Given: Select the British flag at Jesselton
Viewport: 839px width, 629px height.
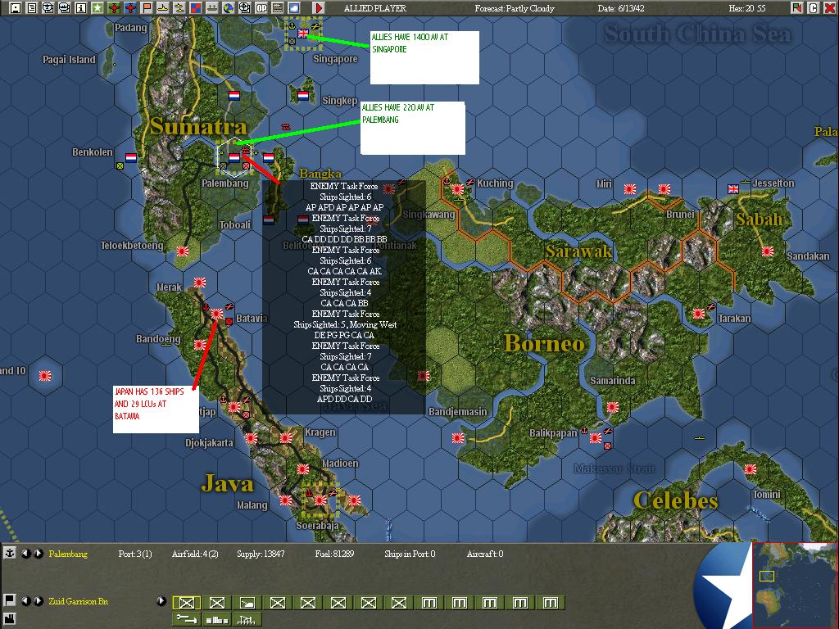Looking at the screenshot, I should [x=733, y=189].
